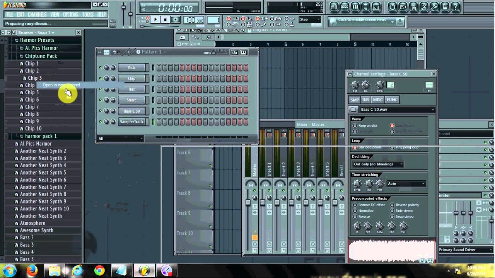Click the Undo history round arrow icon
Image resolution: width=495 pixels, height=278 pixels.
tap(393, 7)
